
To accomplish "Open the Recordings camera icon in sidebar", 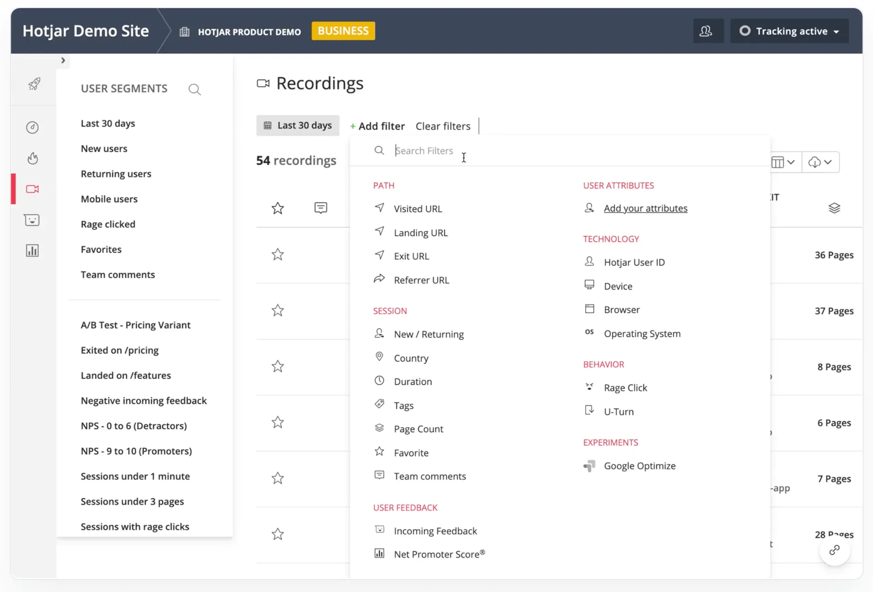I will click(x=32, y=189).
